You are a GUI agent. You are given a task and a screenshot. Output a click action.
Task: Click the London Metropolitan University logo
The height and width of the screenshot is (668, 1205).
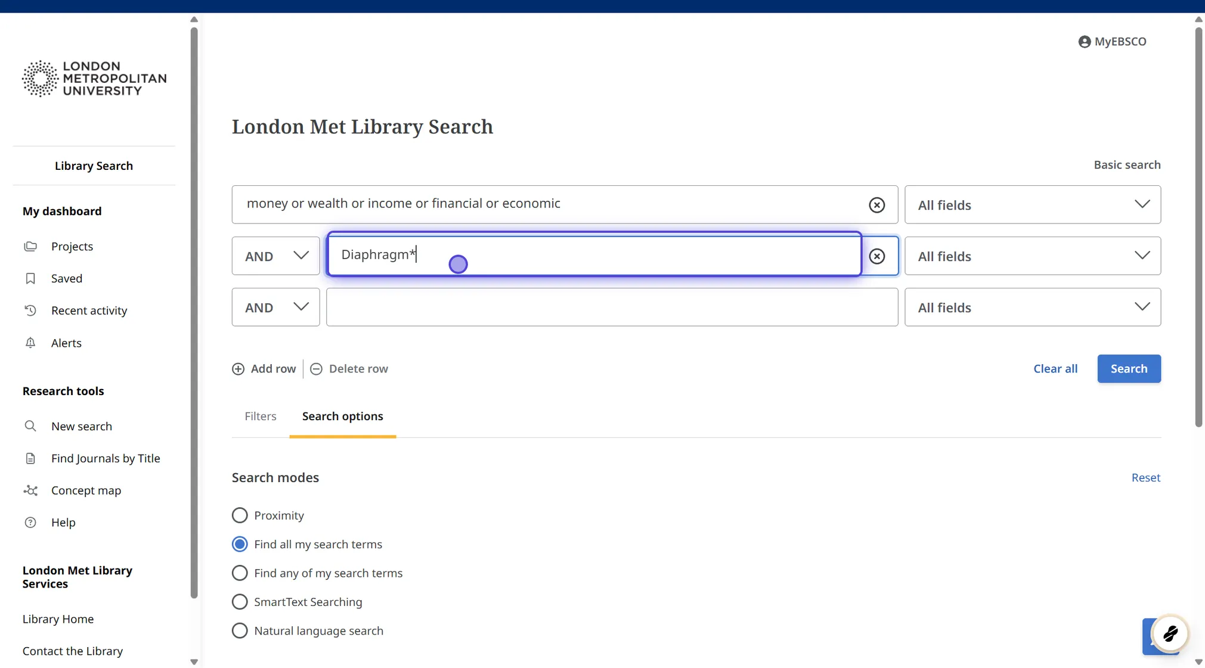[94, 78]
